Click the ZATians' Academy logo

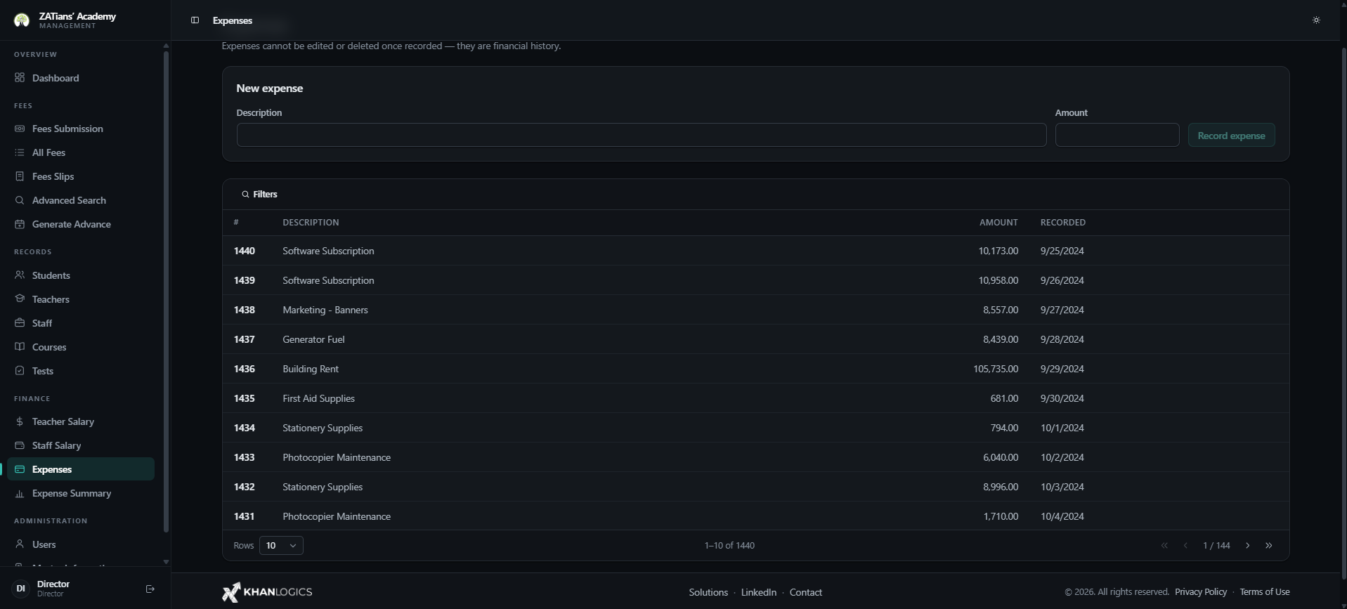pos(22,20)
